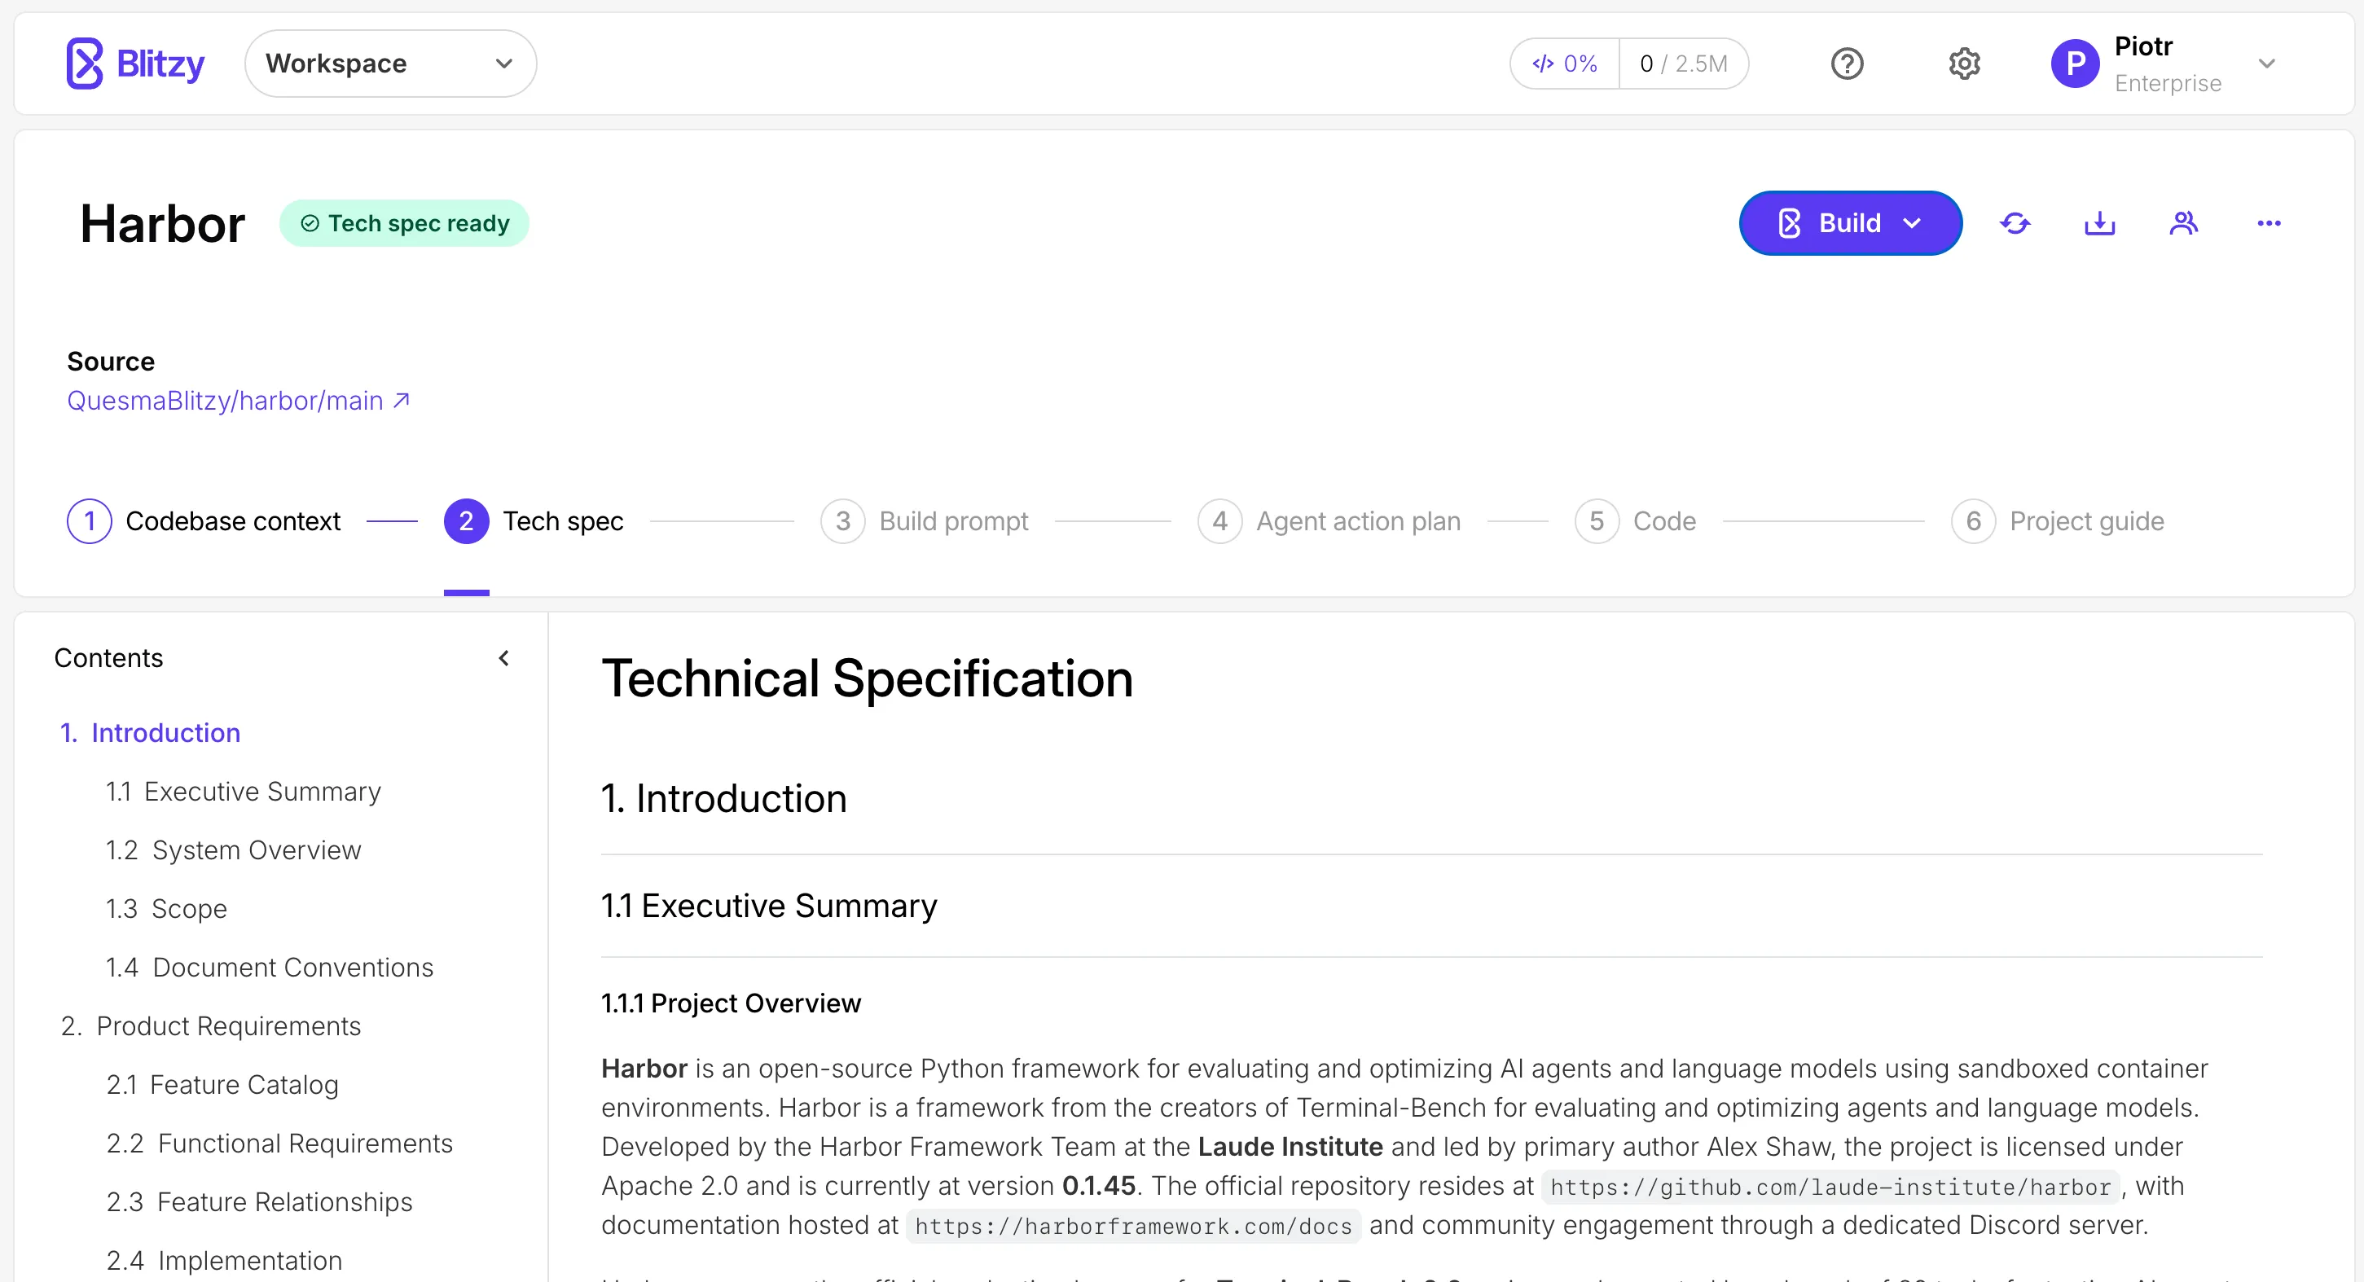
Task: Click the Tech spec ready status badge
Action: [406, 223]
